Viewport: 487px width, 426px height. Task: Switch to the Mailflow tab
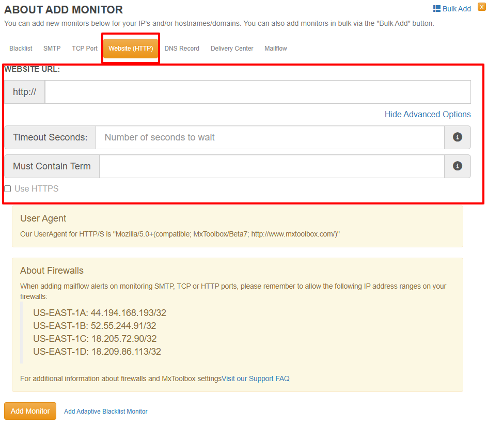[276, 49]
